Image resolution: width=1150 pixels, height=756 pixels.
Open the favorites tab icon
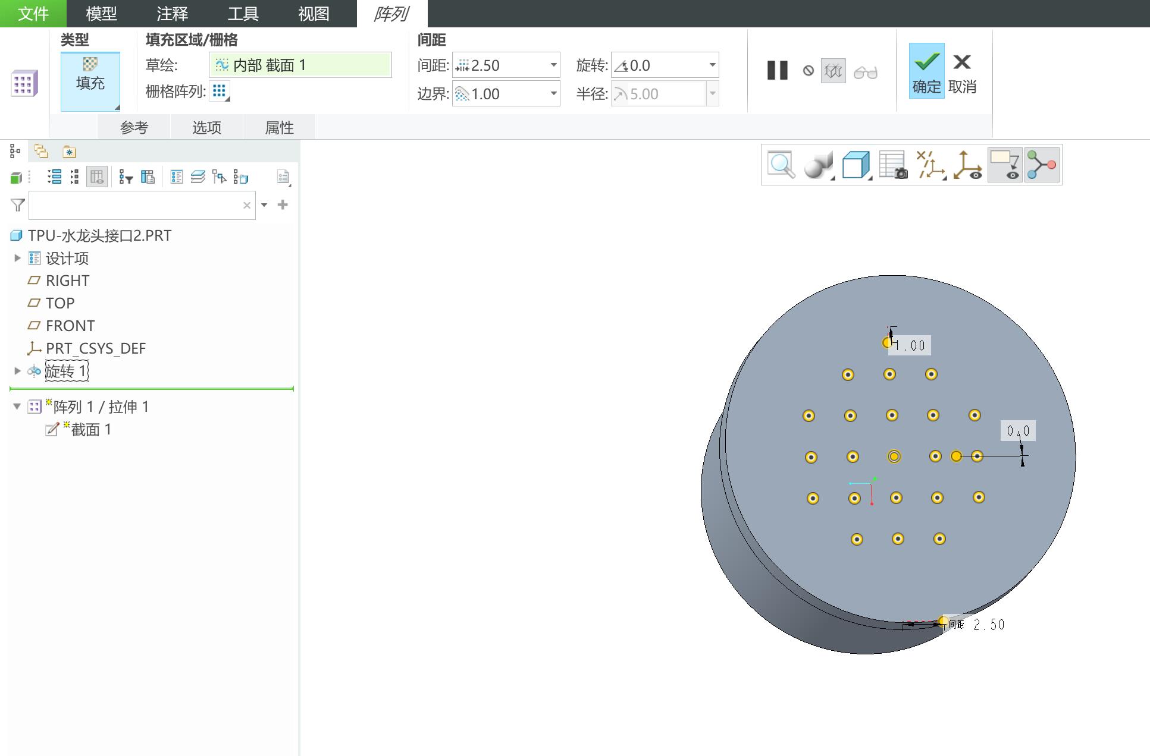coord(70,152)
